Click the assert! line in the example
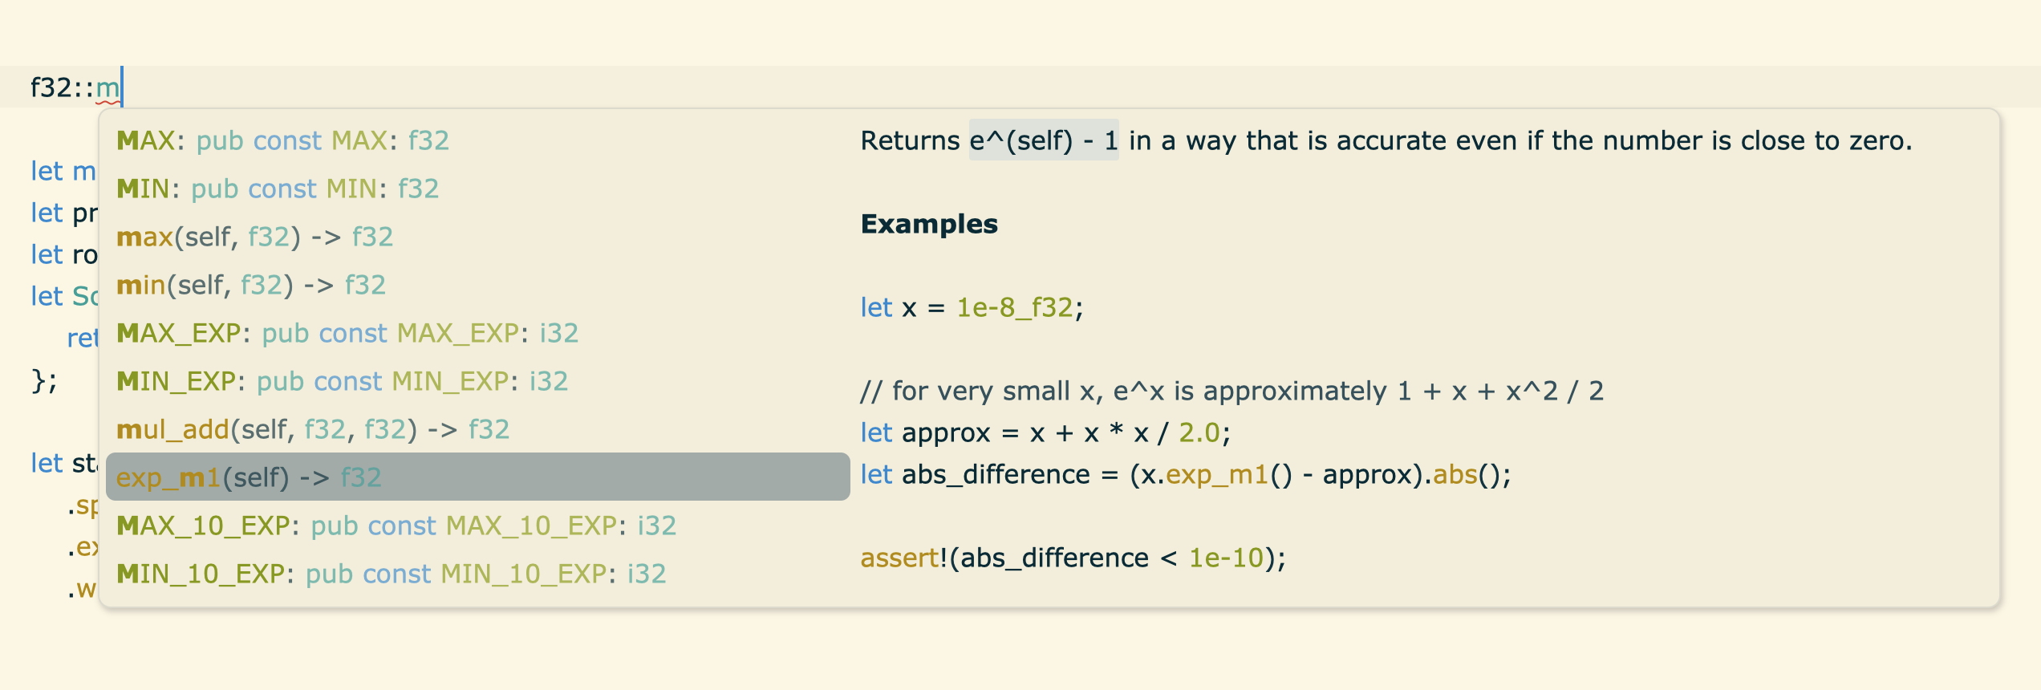This screenshot has width=2041, height=690. [1073, 558]
